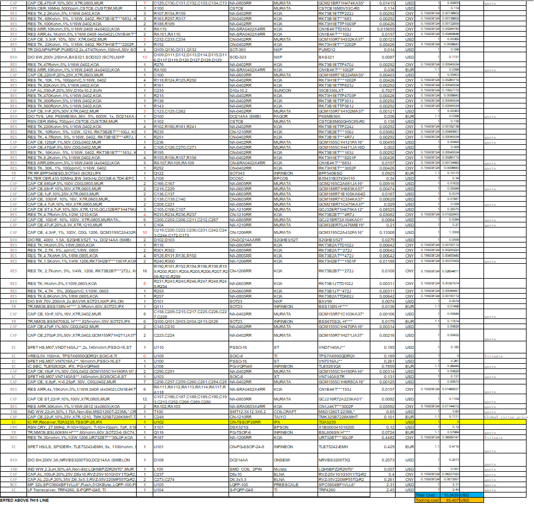This screenshot has width=534, height=508.
Task: Select the 'SOD-323' package cell
Action: (251, 57)
